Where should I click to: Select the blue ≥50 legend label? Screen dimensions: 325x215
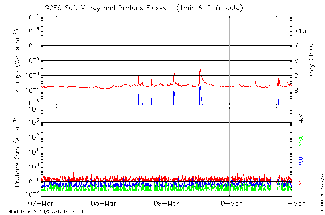(x=301, y=161)
